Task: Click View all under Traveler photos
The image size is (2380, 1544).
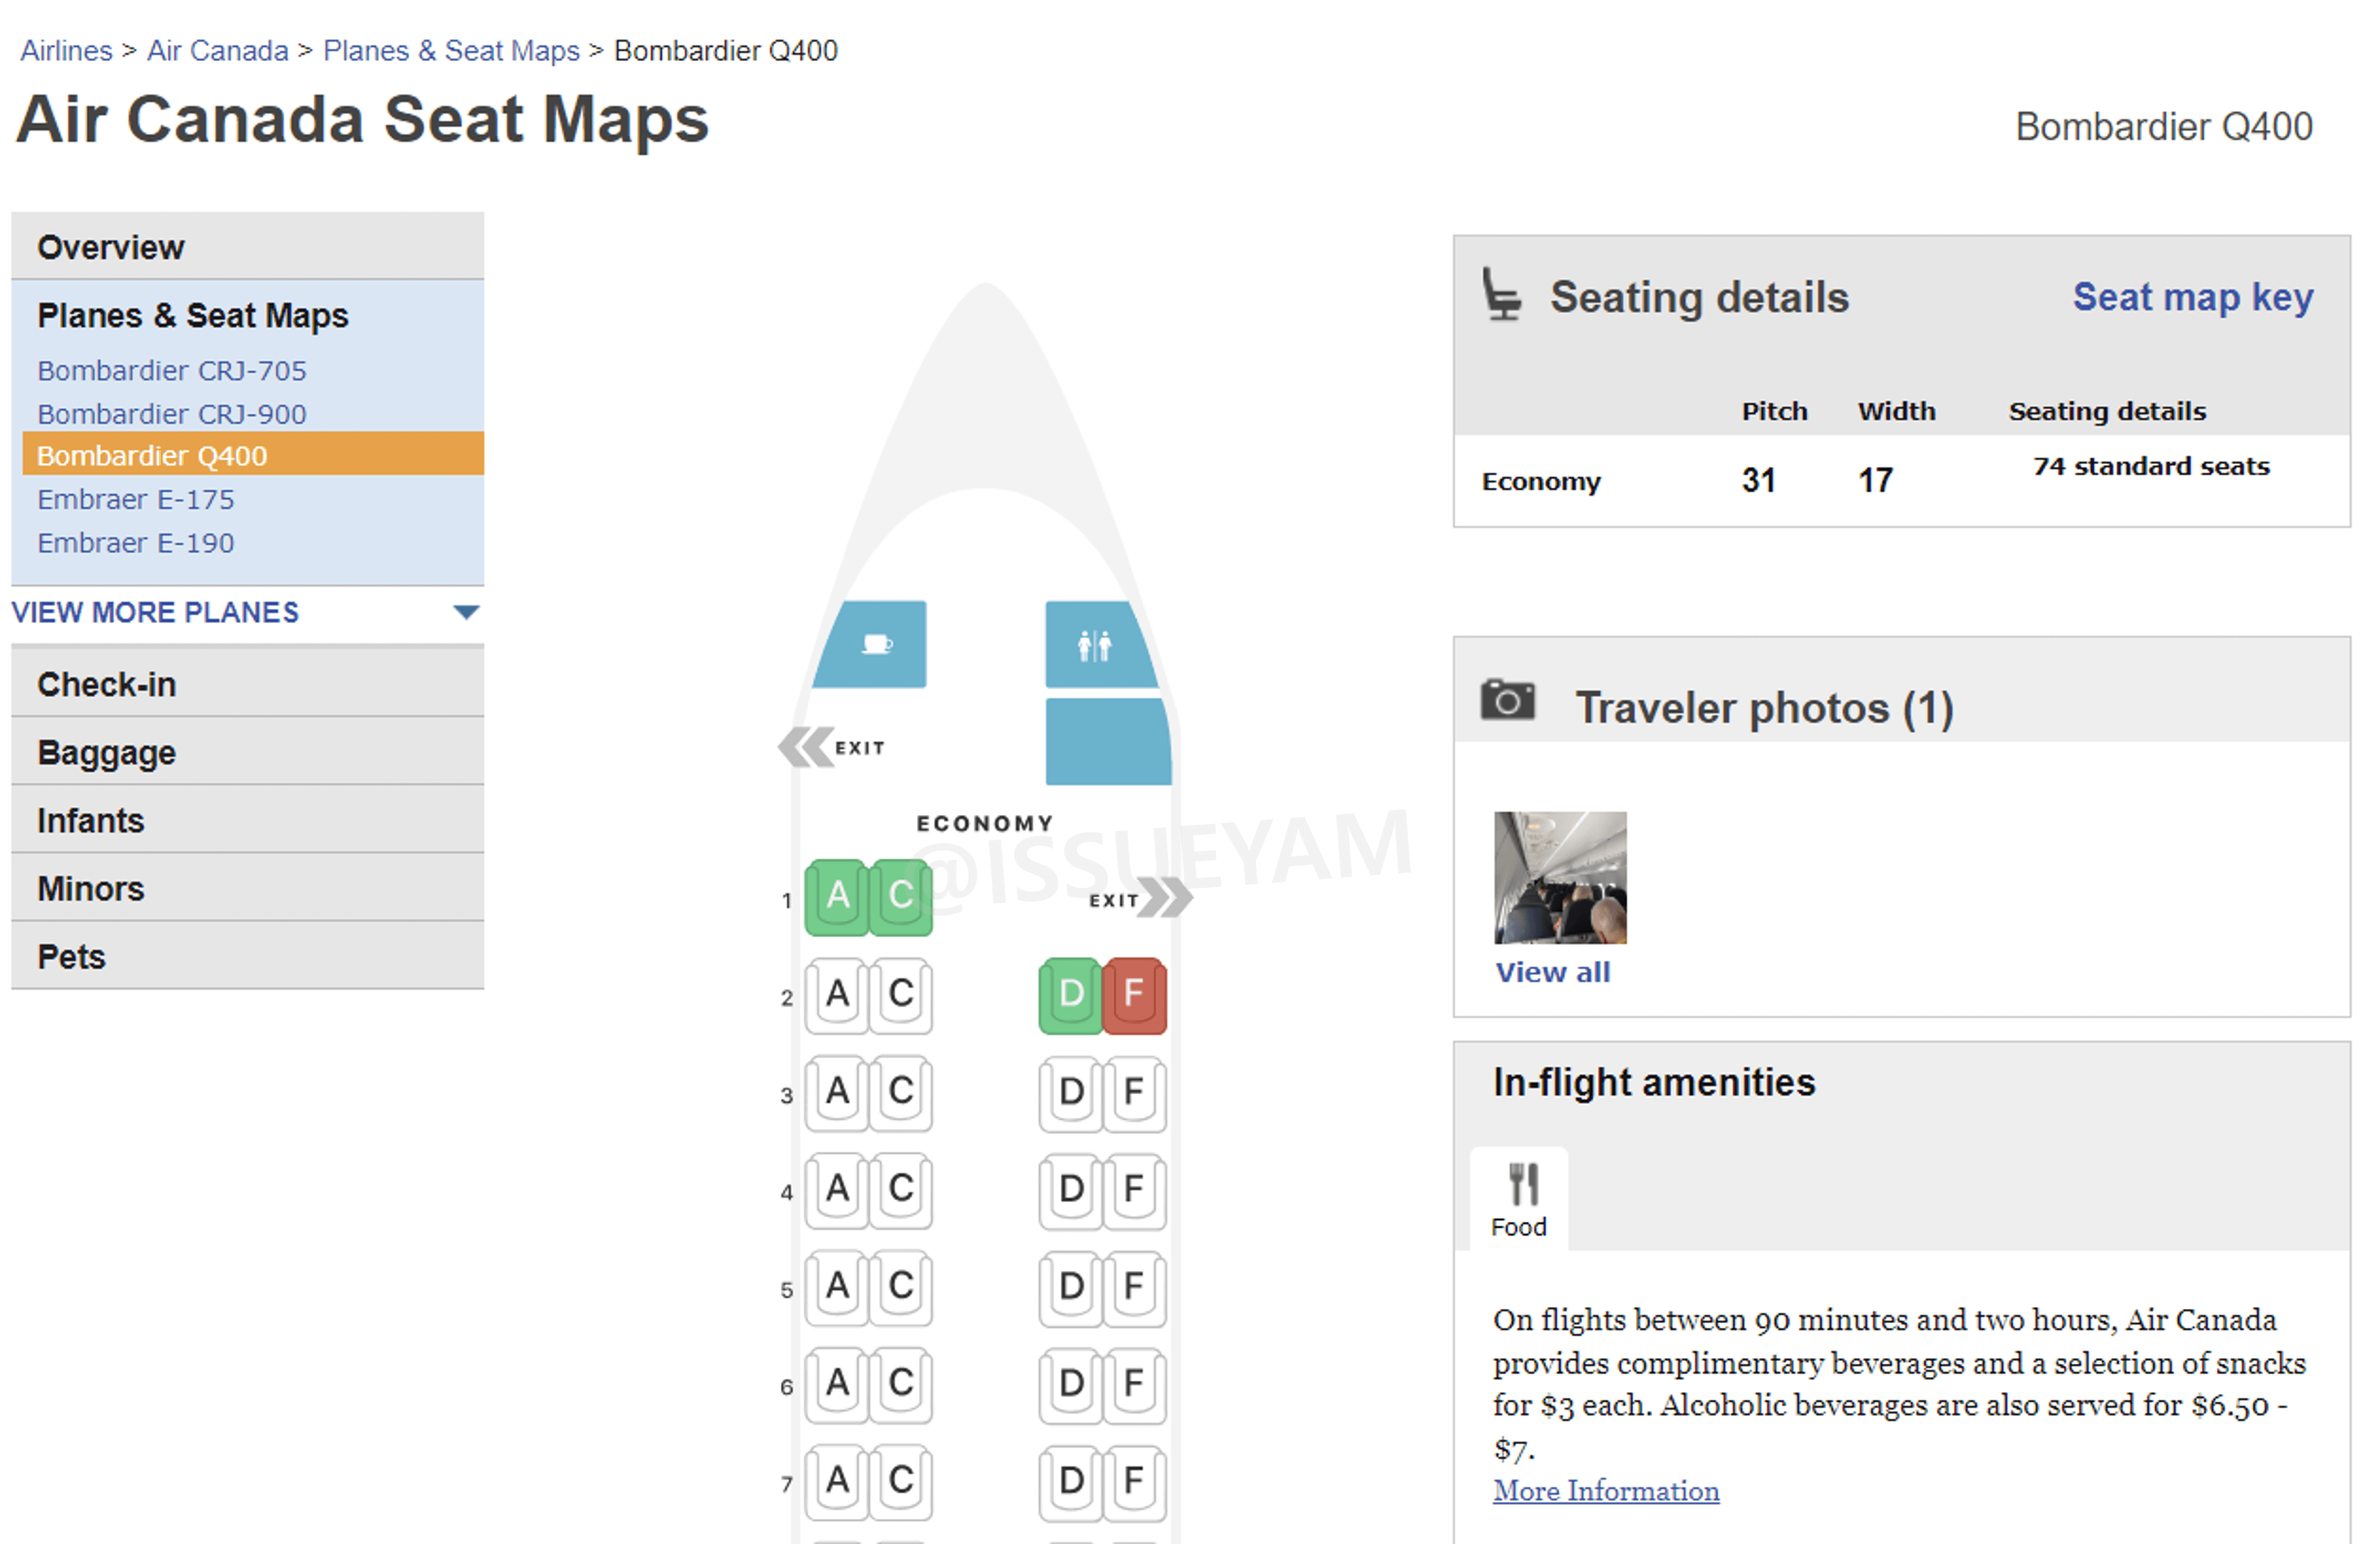Action: point(1552,971)
